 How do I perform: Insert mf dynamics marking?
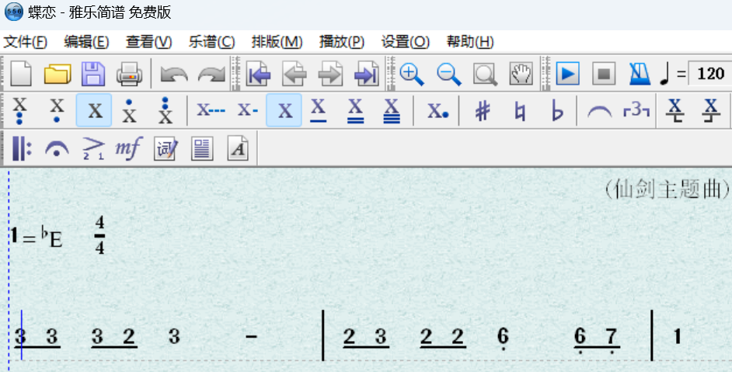tap(129, 148)
